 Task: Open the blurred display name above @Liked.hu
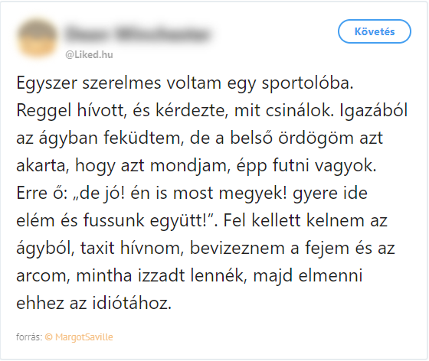139,34
